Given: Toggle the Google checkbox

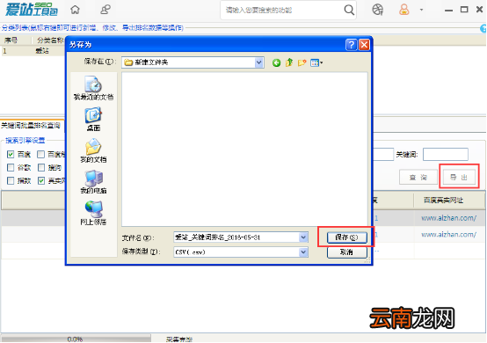Looking at the screenshot, I should tap(11, 167).
